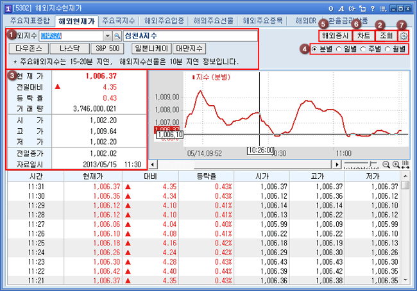Zoom out the chart with minus magnifier
This screenshot has width=417, height=291.
pyautogui.click(x=386, y=165)
